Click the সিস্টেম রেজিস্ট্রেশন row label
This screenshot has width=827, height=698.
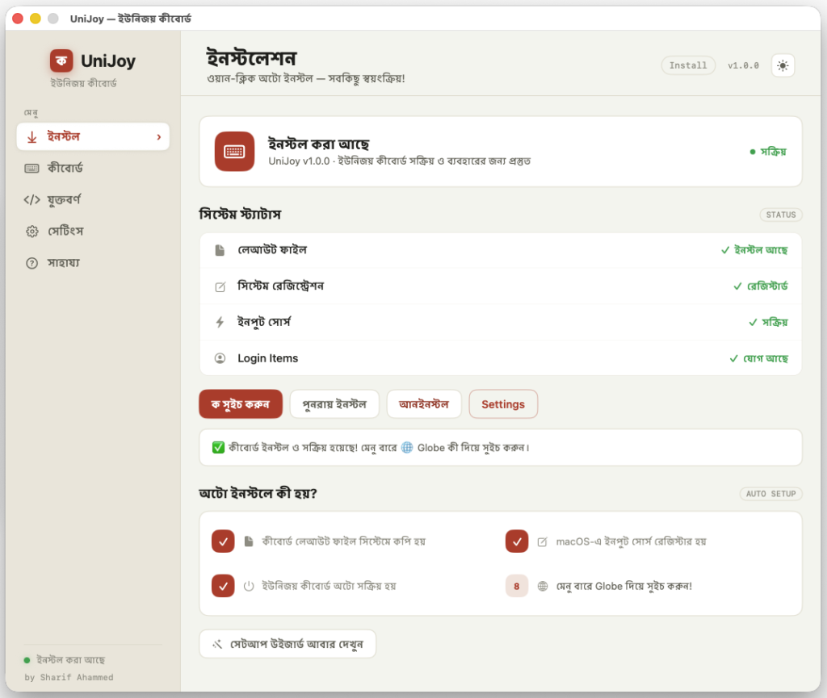tap(280, 286)
